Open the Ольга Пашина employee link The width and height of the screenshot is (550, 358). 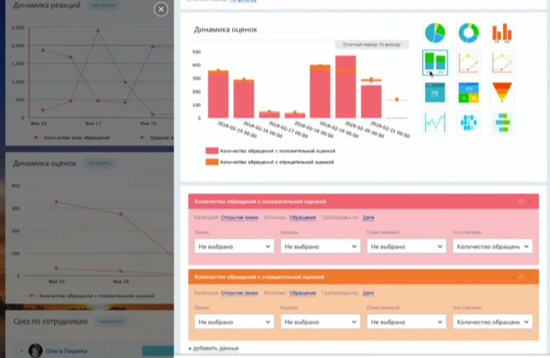(67, 351)
